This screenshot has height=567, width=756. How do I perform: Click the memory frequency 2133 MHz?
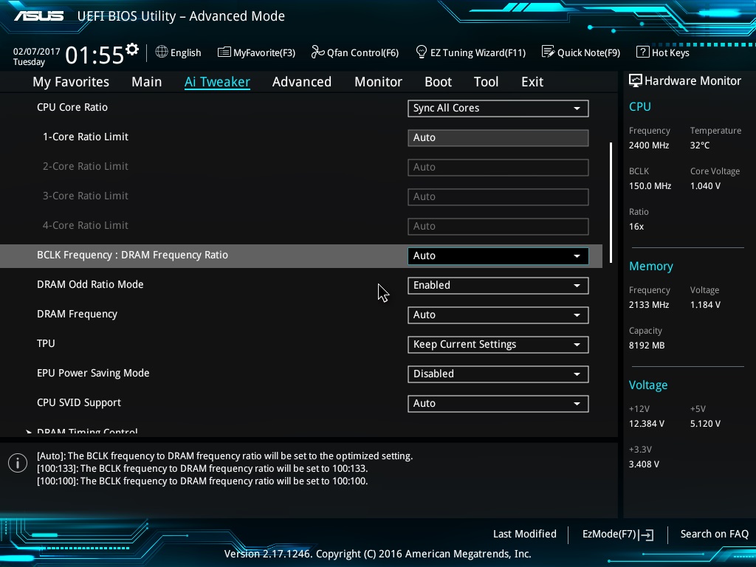pyautogui.click(x=649, y=305)
